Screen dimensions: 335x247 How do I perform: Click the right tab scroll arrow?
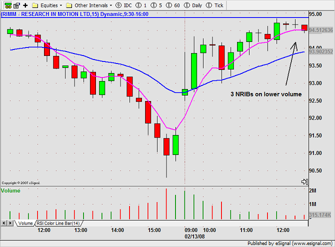10,223
